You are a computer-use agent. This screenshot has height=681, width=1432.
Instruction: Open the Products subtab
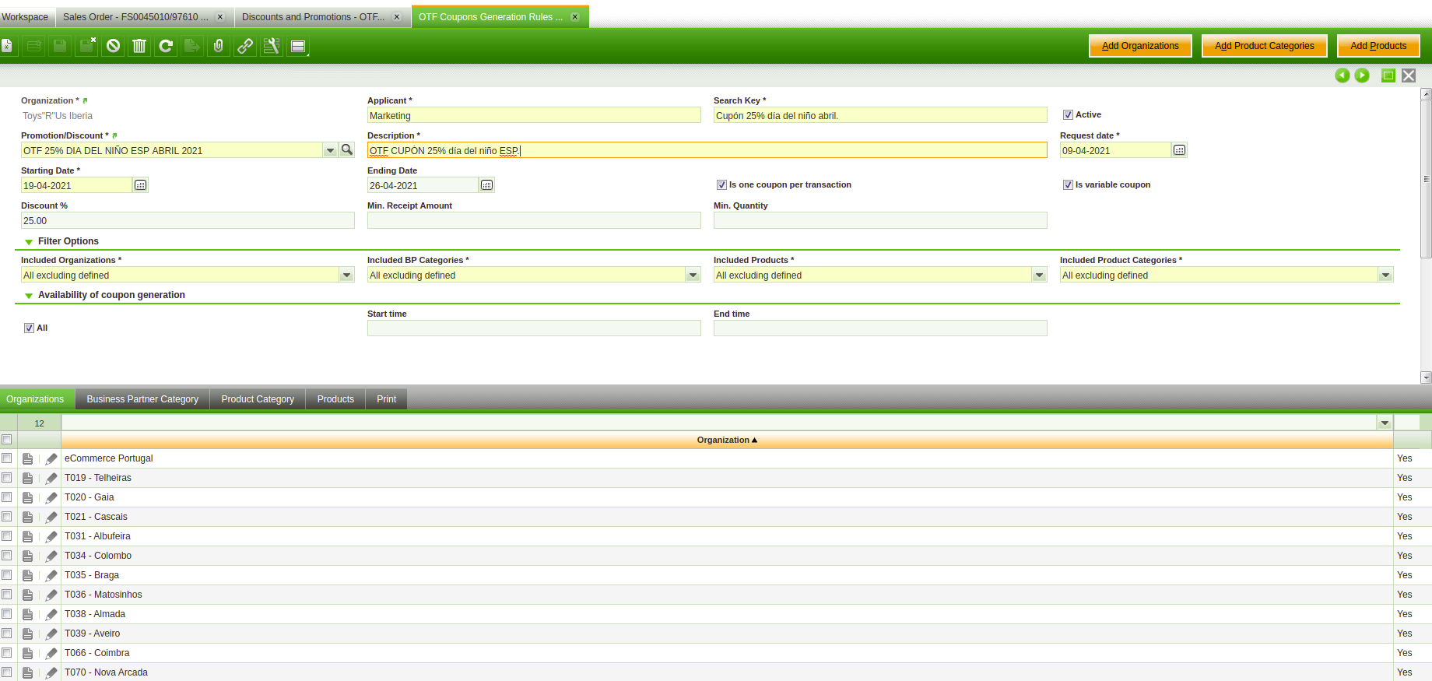pyautogui.click(x=335, y=399)
